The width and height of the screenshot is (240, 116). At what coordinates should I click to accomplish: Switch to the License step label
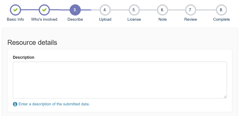click(134, 19)
